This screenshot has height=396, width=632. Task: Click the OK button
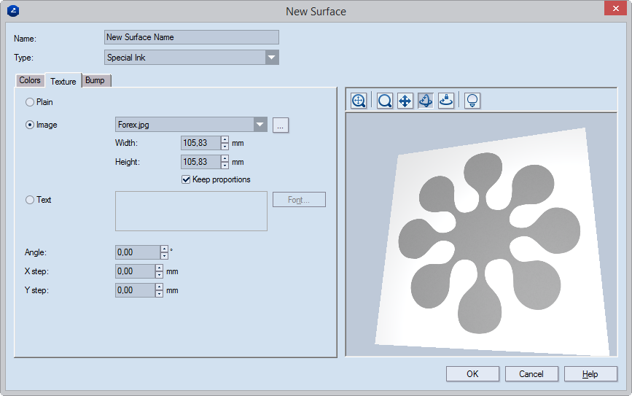tap(472, 374)
